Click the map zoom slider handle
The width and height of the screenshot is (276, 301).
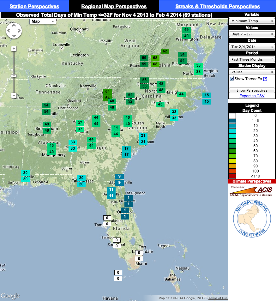[x=14, y=76]
